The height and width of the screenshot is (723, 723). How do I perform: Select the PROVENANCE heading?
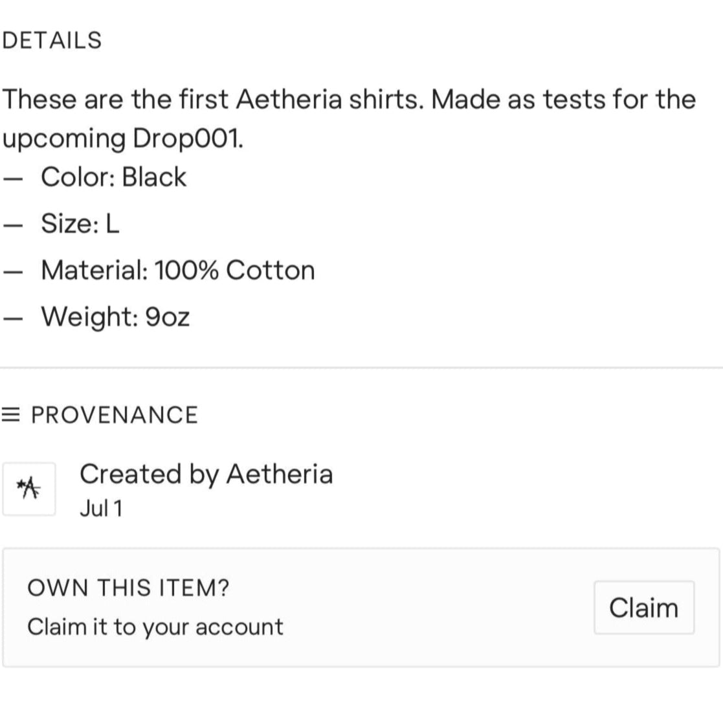(x=114, y=415)
